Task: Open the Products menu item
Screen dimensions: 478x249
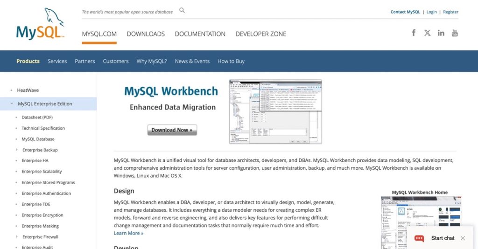Action: coord(28,61)
